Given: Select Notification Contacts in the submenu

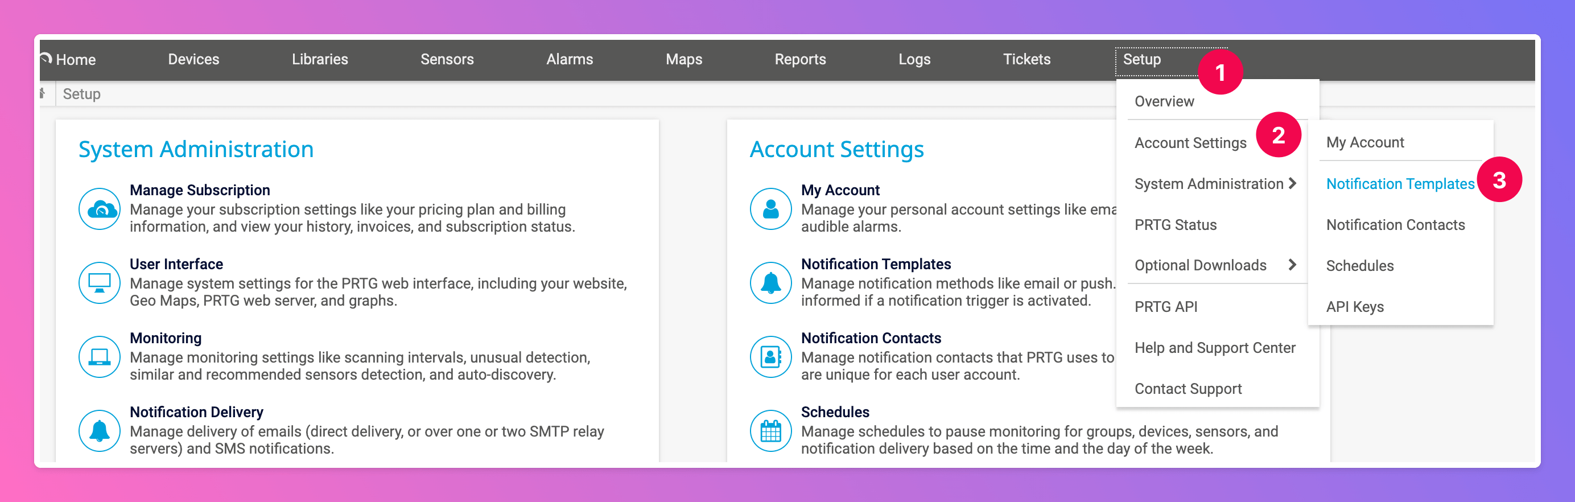Looking at the screenshot, I should [1395, 225].
